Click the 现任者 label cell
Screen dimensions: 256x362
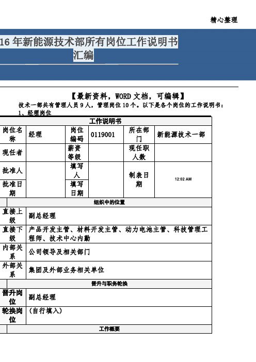[x=13, y=153]
